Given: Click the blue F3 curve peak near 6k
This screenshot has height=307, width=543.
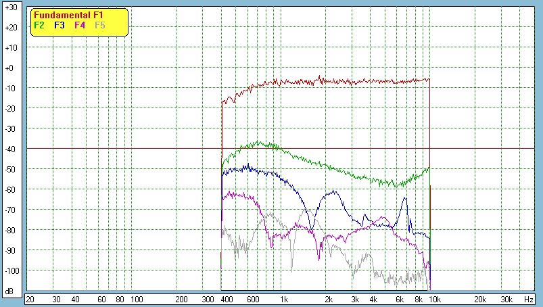Looking at the screenshot, I should pyautogui.click(x=404, y=199).
